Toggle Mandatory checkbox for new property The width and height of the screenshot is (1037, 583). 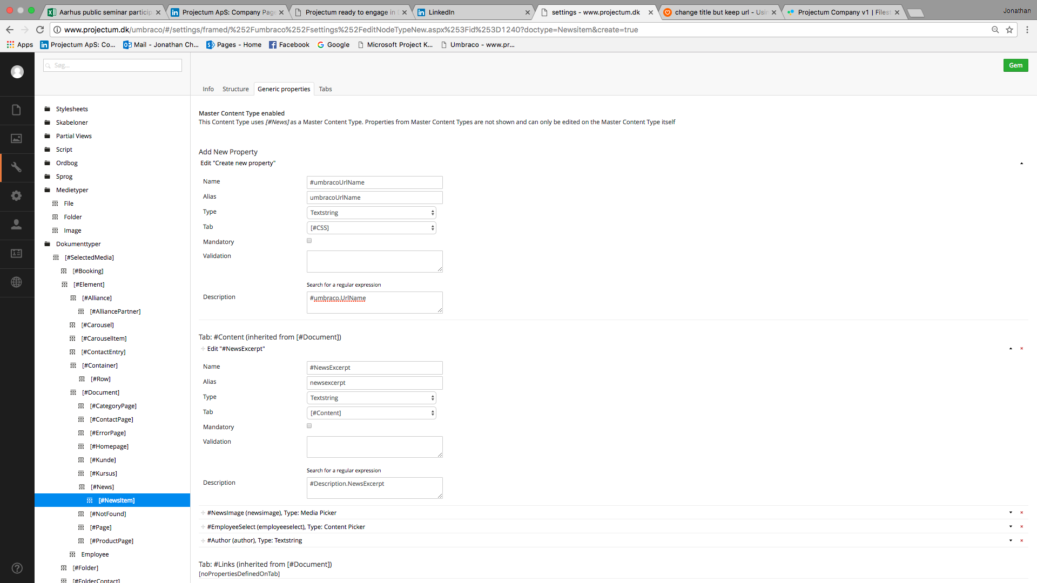click(309, 241)
